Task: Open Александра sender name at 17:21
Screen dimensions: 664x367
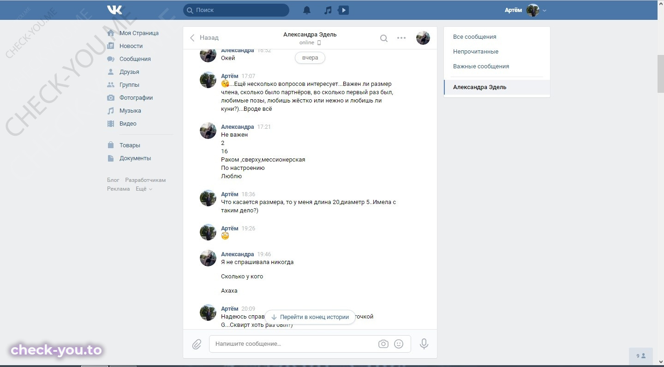Action: click(x=238, y=127)
